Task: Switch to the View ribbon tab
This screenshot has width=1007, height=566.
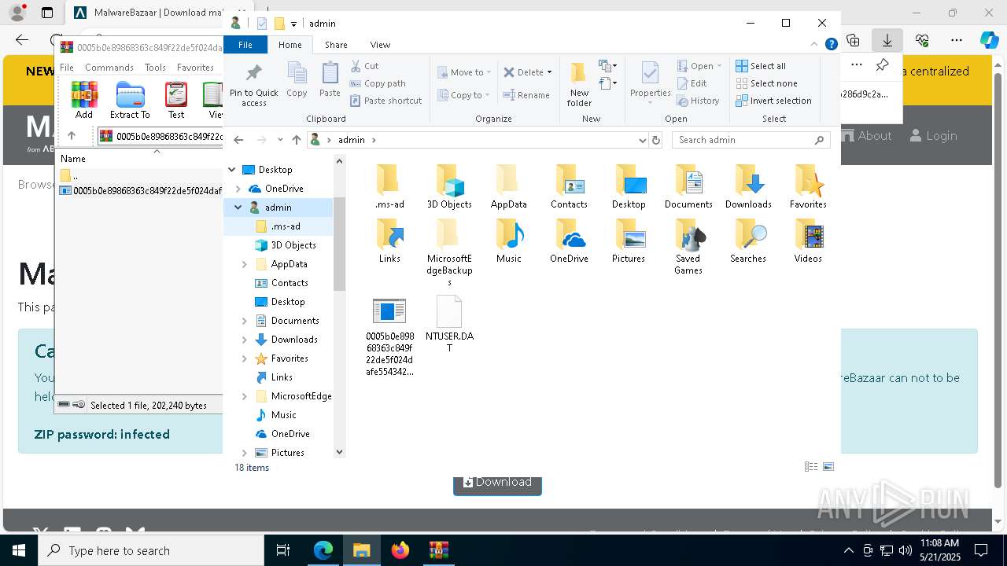Action: 380,45
